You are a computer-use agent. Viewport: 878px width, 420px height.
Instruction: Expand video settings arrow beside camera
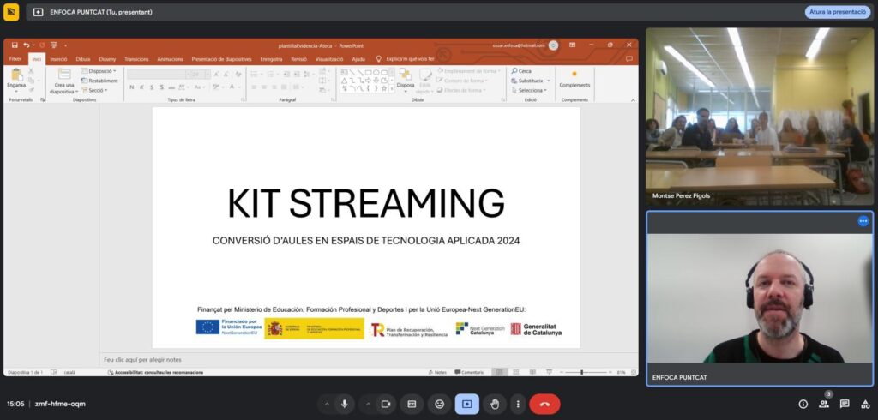368,404
